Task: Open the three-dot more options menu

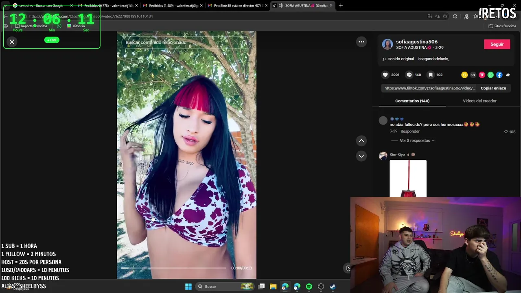Action: click(361, 42)
